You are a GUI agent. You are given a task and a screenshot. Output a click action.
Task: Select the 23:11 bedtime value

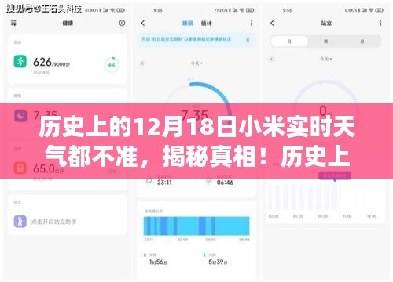[x=164, y=183]
